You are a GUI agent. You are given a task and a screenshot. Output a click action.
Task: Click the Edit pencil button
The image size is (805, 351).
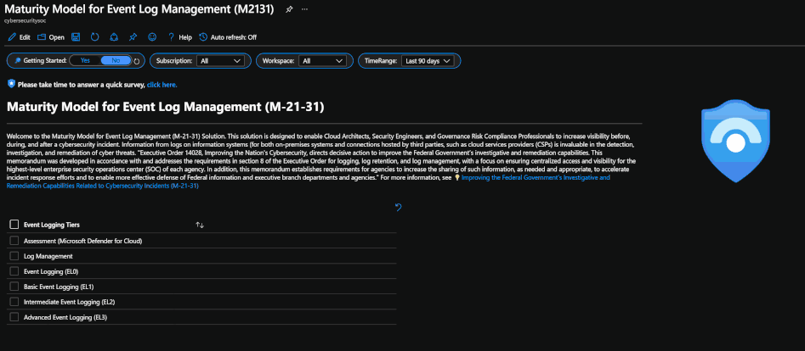pyautogui.click(x=19, y=37)
